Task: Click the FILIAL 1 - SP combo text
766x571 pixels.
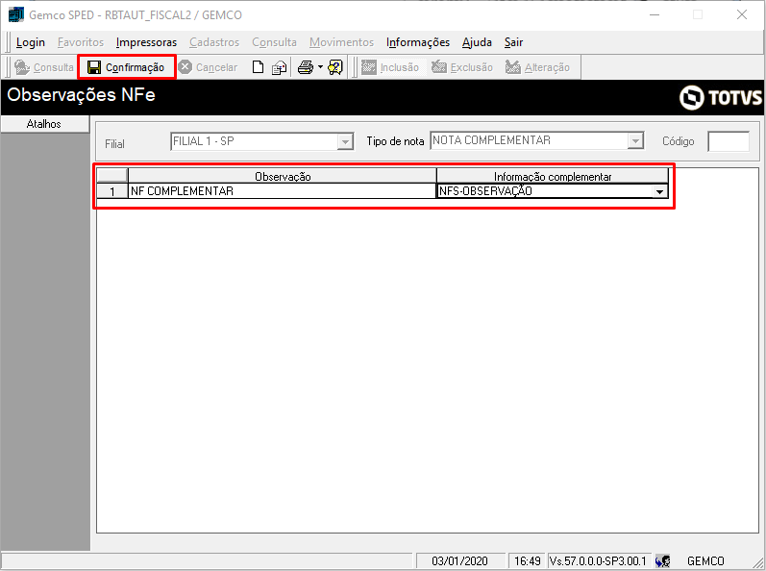Action: point(204,141)
